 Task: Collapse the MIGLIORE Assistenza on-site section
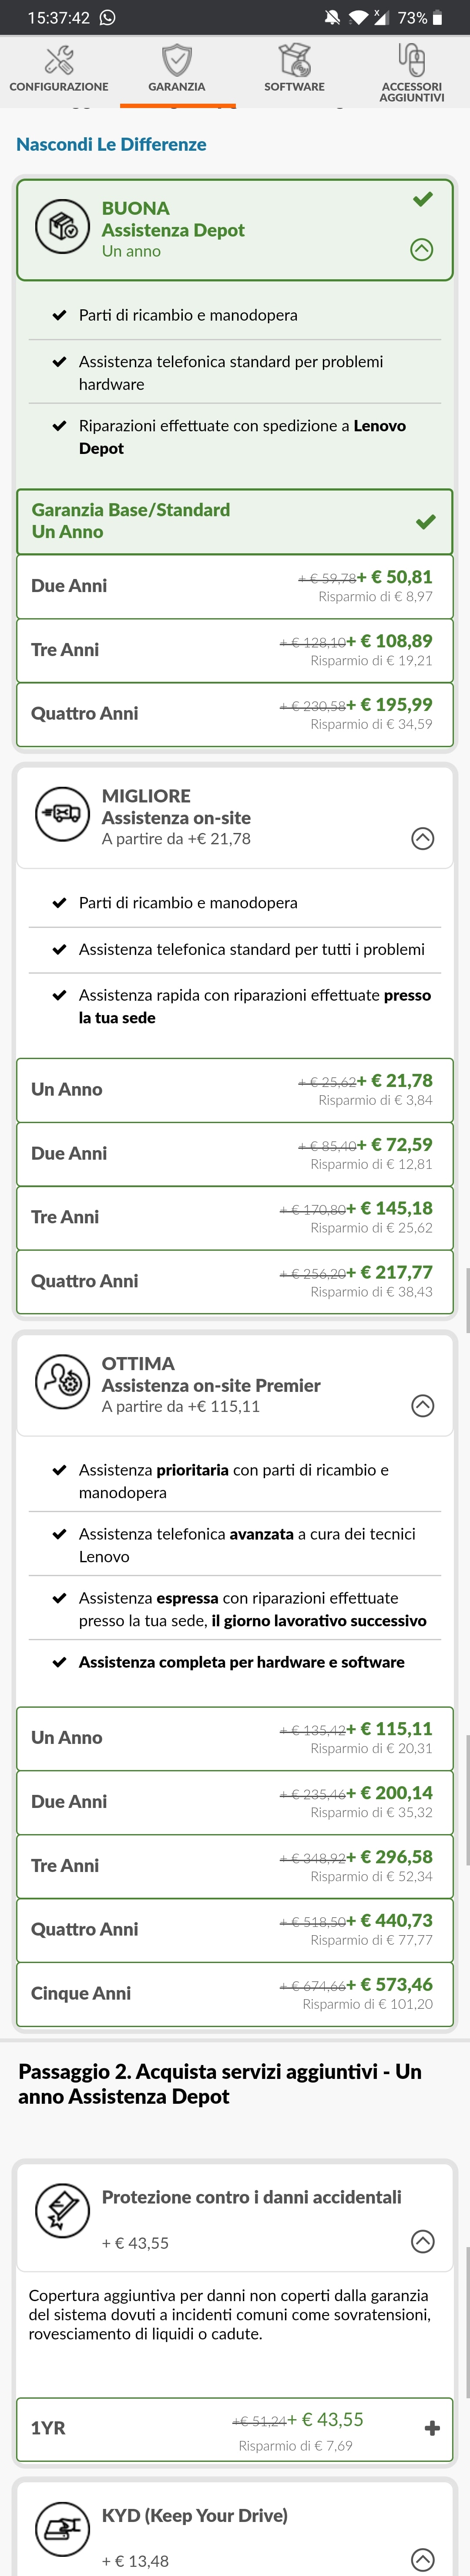tap(423, 838)
